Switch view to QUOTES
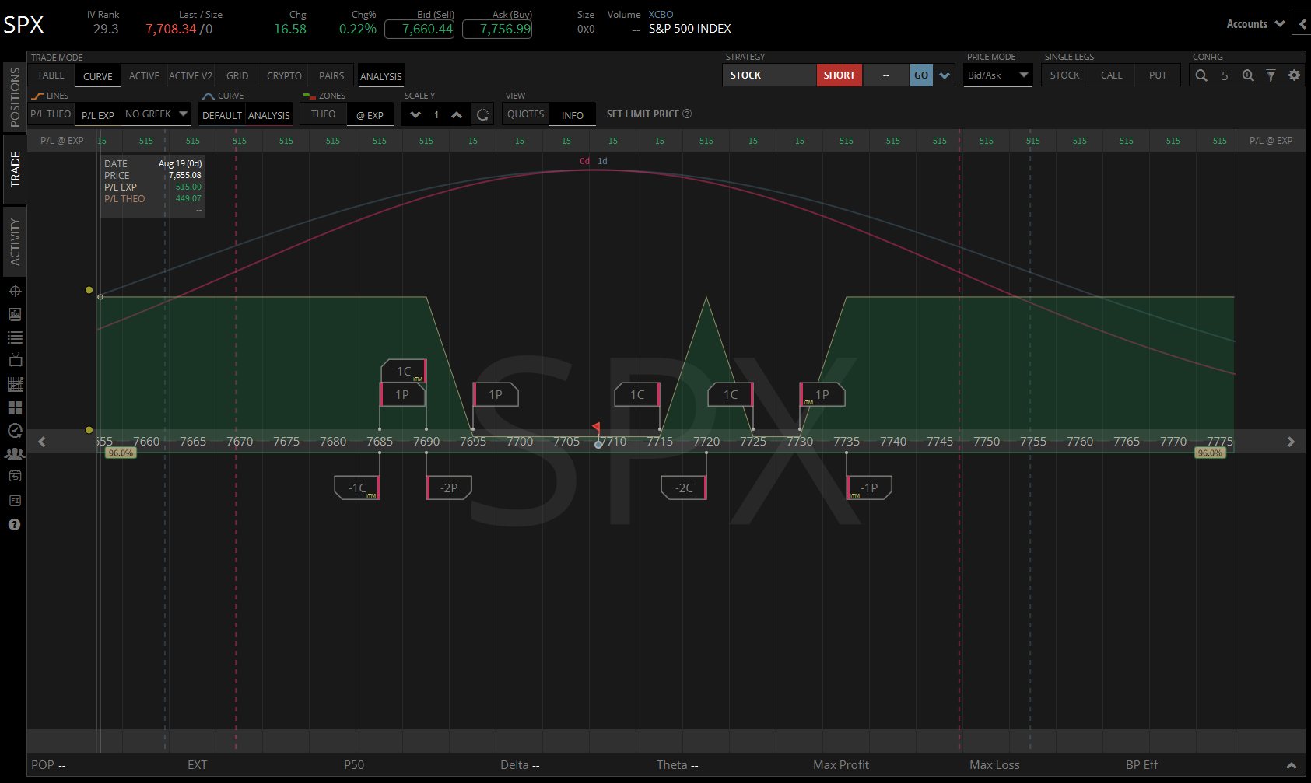This screenshot has height=783, width=1311. 526,114
